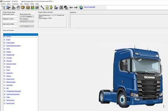Click the greyed Parts catalogue field
The height and width of the screenshot is (111, 168).
27,21
